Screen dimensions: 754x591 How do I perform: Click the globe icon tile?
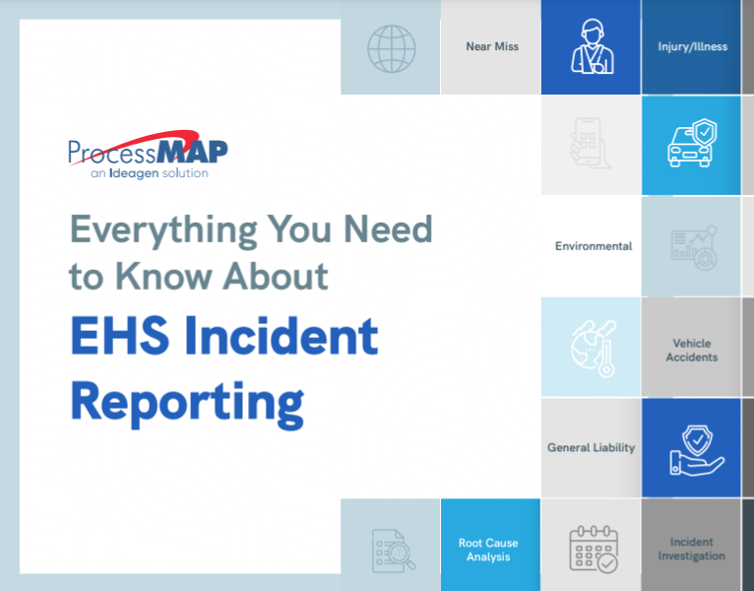pyautogui.click(x=391, y=47)
